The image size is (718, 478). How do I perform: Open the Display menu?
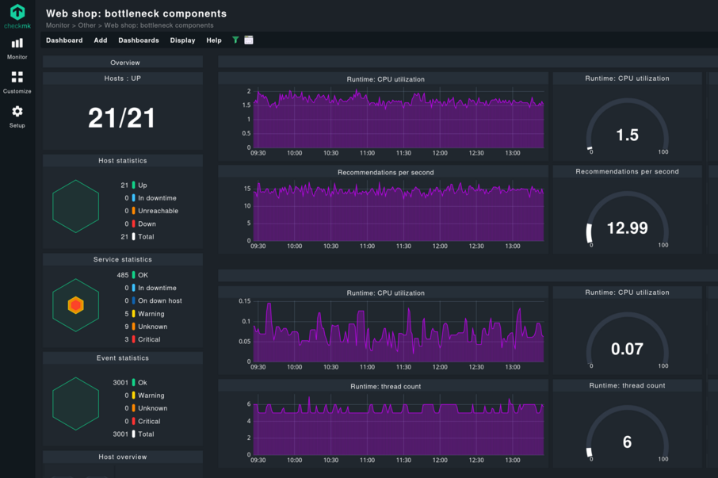click(x=182, y=40)
